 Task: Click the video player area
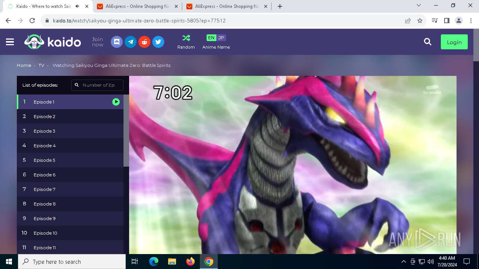[x=293, y=165]
